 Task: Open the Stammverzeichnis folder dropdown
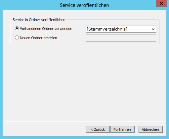pos(121,29)
